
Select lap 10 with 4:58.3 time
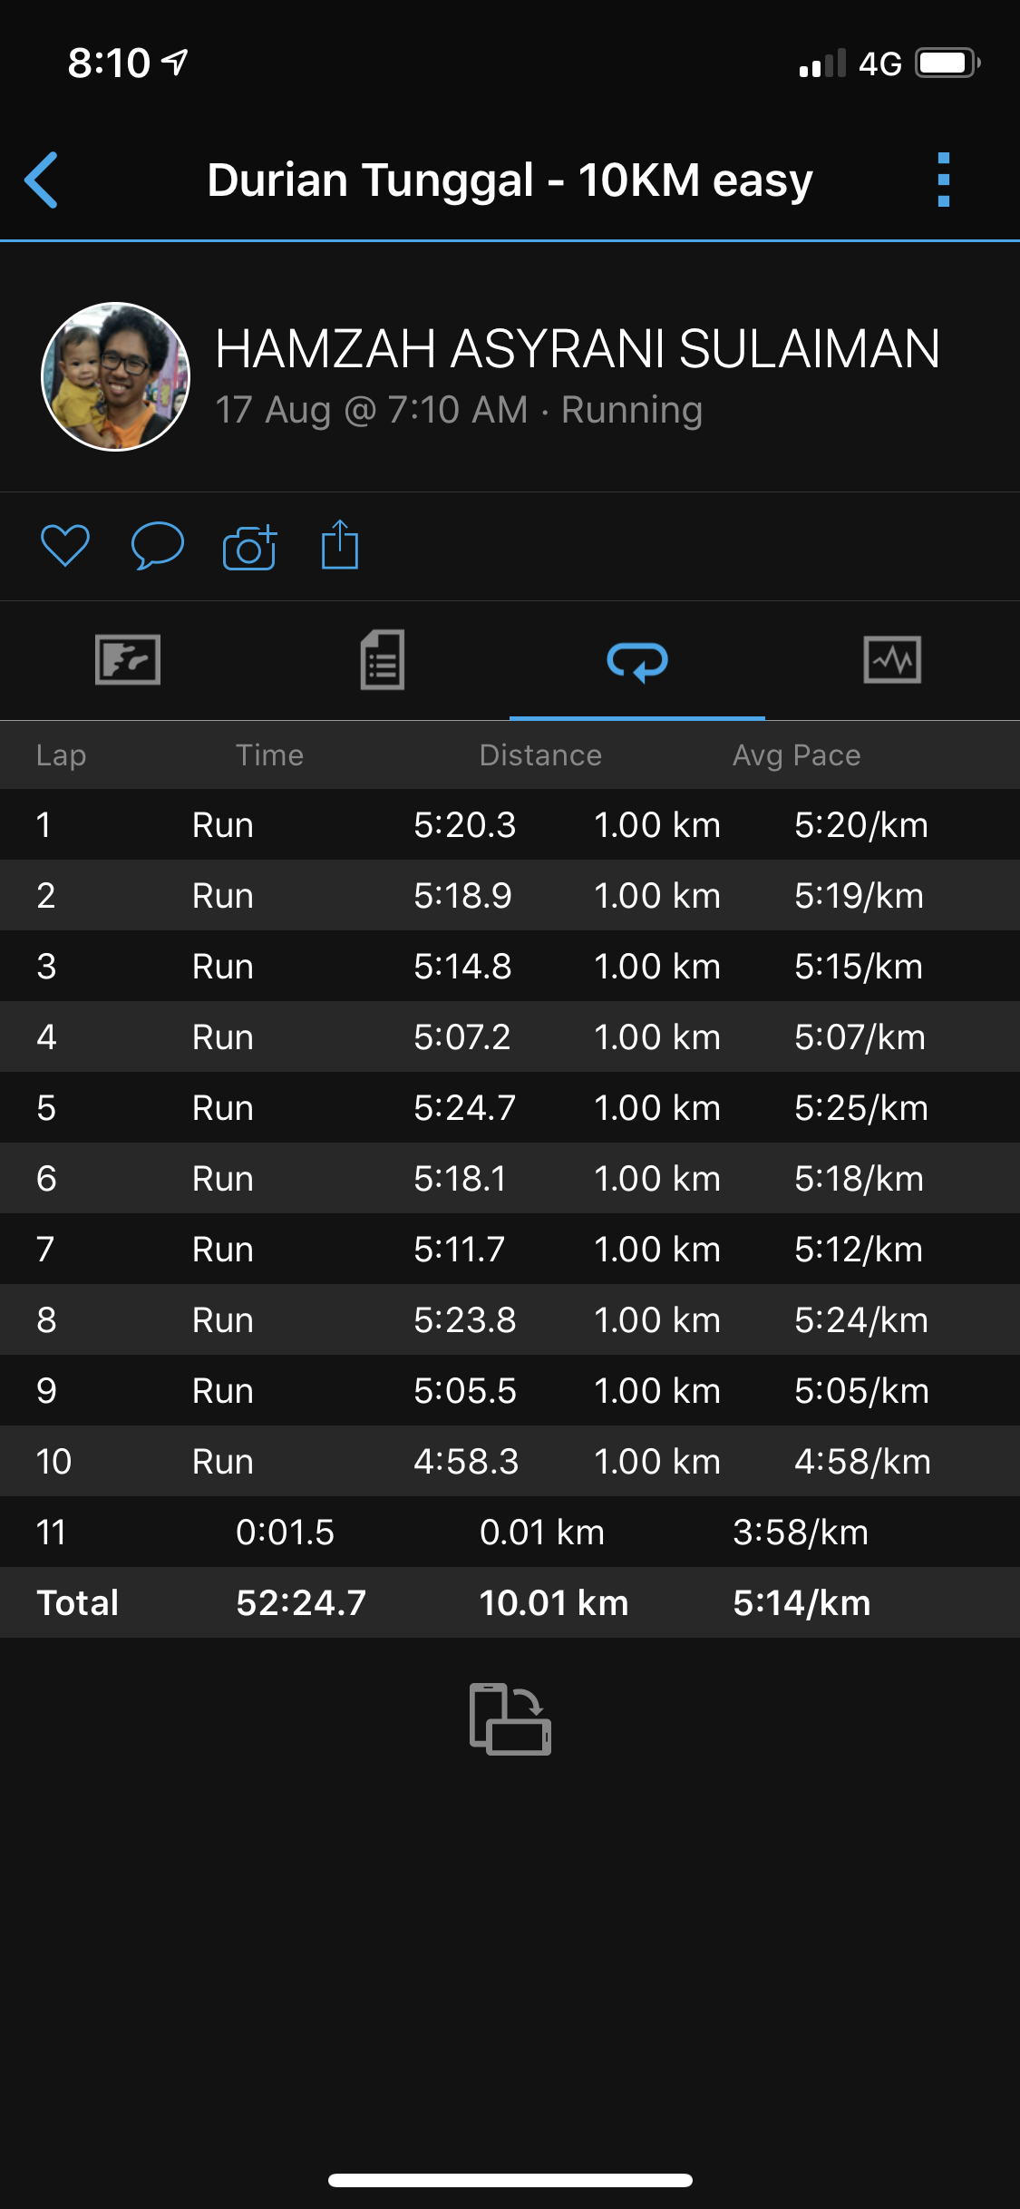click(510, 1462)
